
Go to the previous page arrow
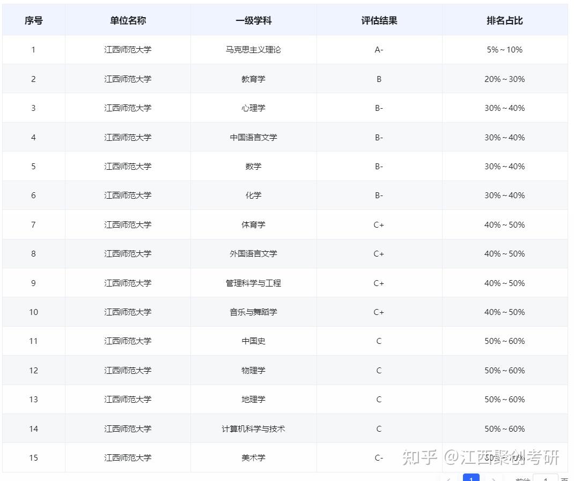(x=450, y=479)
